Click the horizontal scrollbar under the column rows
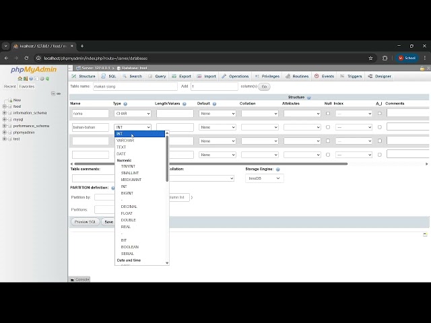 click(x=211, y=164)
